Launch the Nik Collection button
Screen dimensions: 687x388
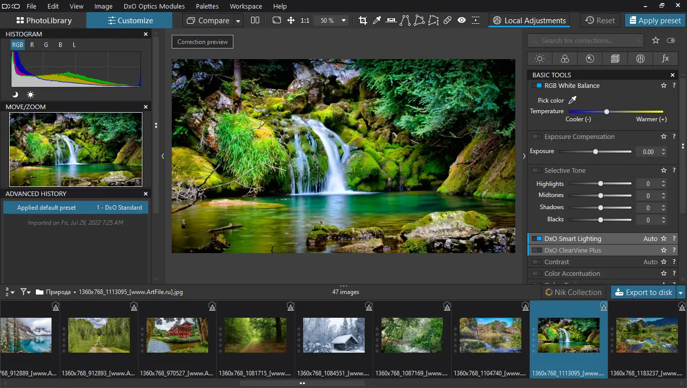pyautogui.click(x=573, y=293)
